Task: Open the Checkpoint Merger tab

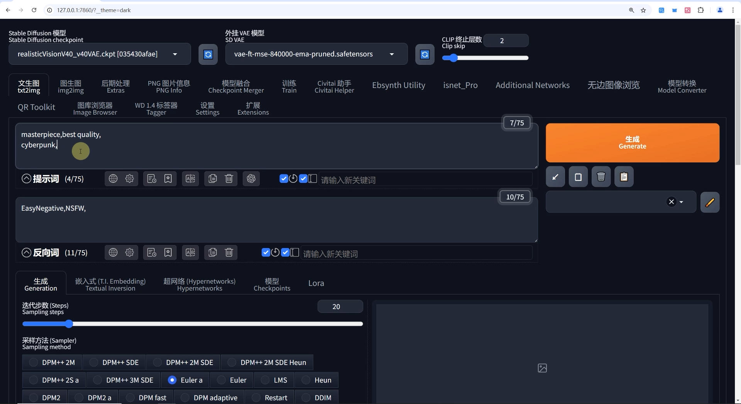Action: click(236, 86)
